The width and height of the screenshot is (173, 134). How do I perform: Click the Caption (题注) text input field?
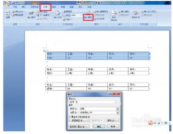tap(92, 102)
